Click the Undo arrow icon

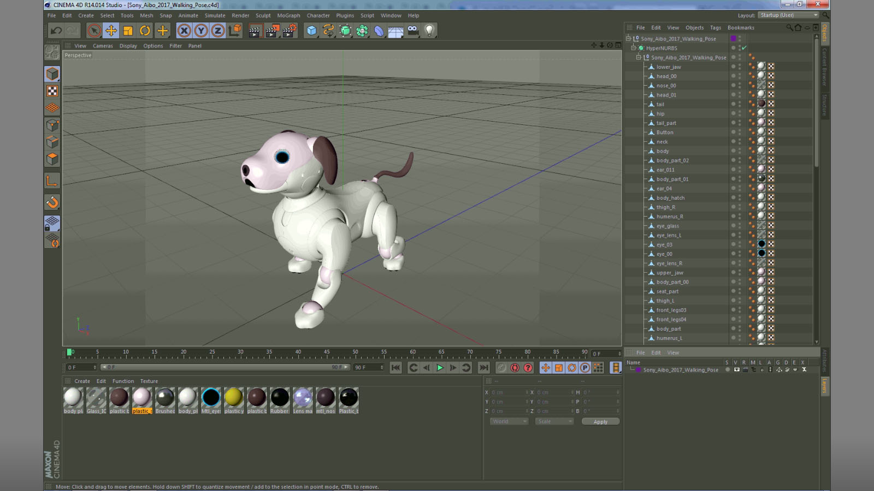tap(56, 31)
